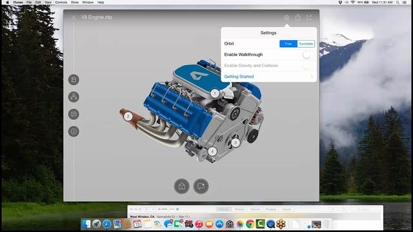Image resolution: width=413 pixels, height=232 pixels.
Task: Open the model browser hierarchy icon
Action: [74, 97]
